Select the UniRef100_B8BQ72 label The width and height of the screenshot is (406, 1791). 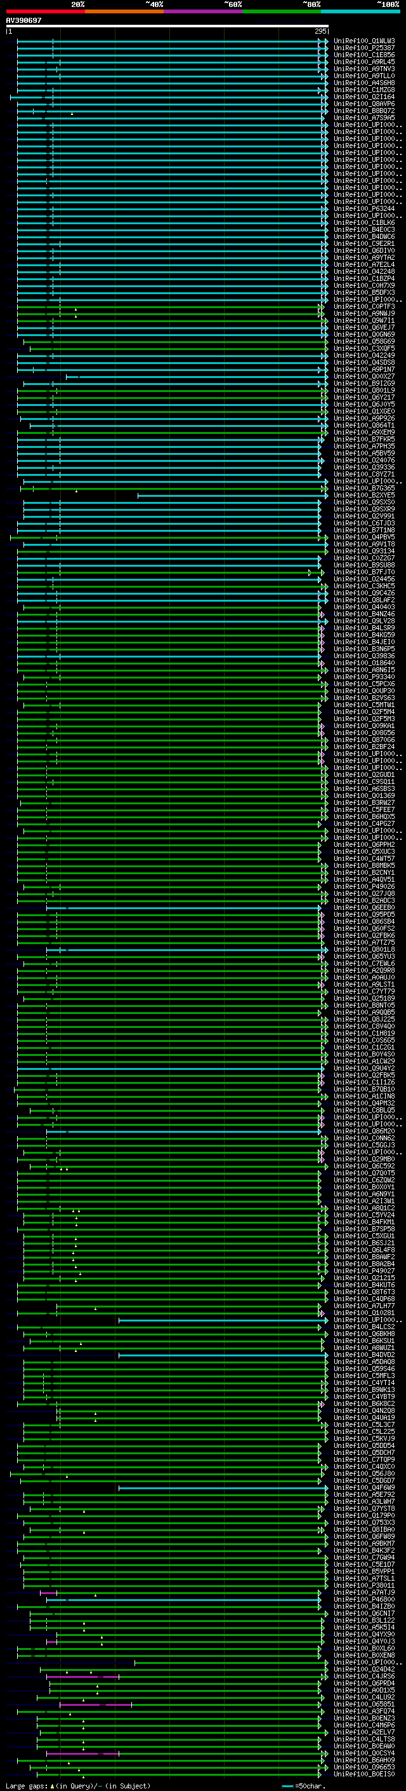tap(364, 111)
